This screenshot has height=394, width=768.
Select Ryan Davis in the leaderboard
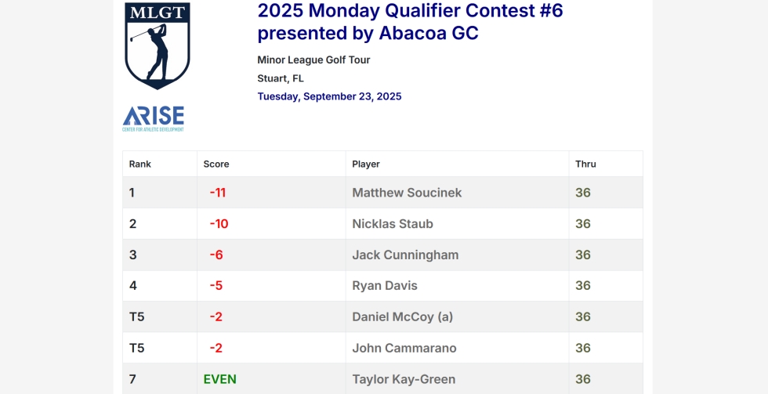(385, 286)
